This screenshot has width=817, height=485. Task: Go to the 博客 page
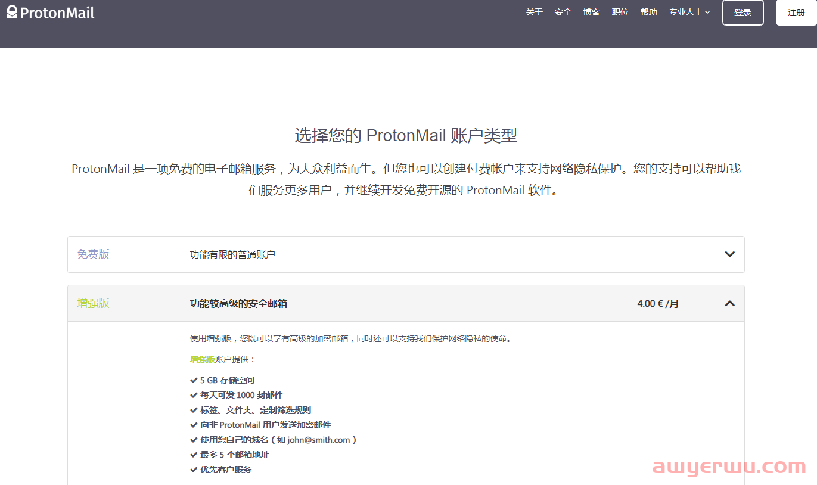(x=591, y=12)
